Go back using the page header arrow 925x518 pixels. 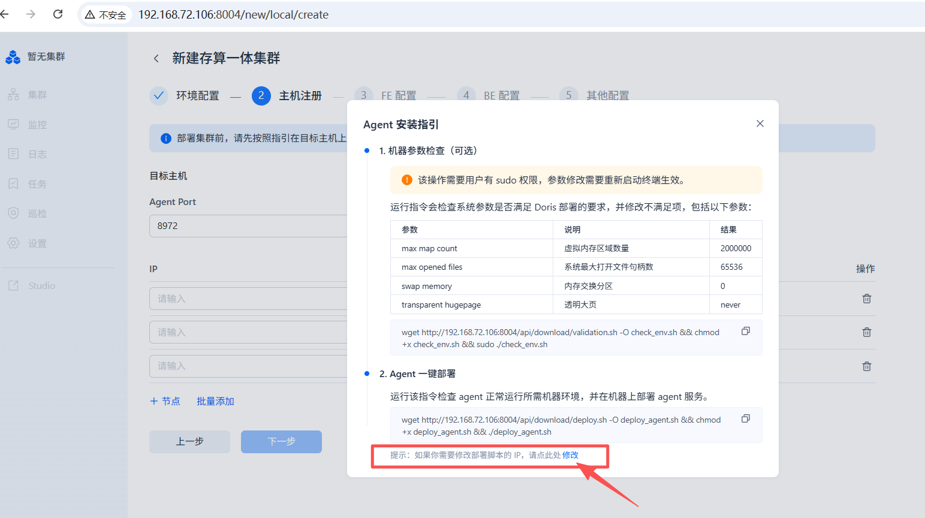pos(156,58)
